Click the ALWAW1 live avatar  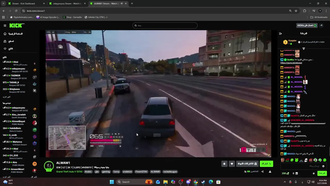49,166
